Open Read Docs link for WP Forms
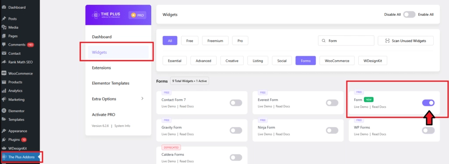The height and width of the screenshot is (164, 449). click(379, 134)
